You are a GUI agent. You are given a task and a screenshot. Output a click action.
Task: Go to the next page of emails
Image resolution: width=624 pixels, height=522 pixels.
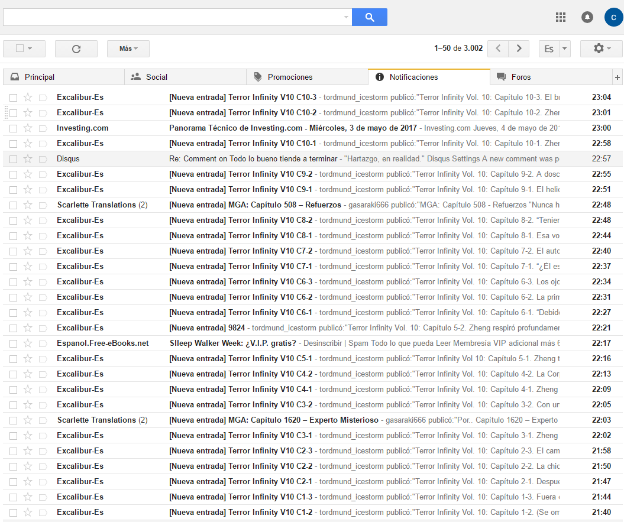[x=519, y=48]
